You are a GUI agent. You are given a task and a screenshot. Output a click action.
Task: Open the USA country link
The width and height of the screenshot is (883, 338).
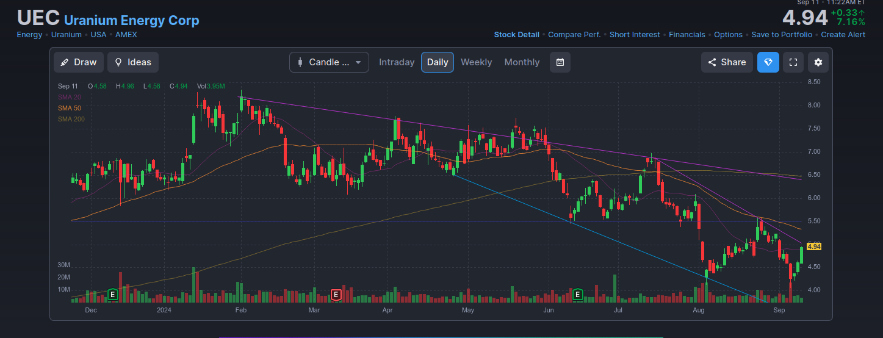[98, 35]
